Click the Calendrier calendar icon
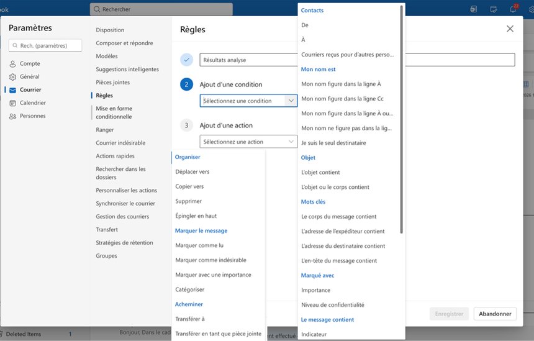Image resolution: width=534 pixels, height=341 pixels. coord(12,103)
